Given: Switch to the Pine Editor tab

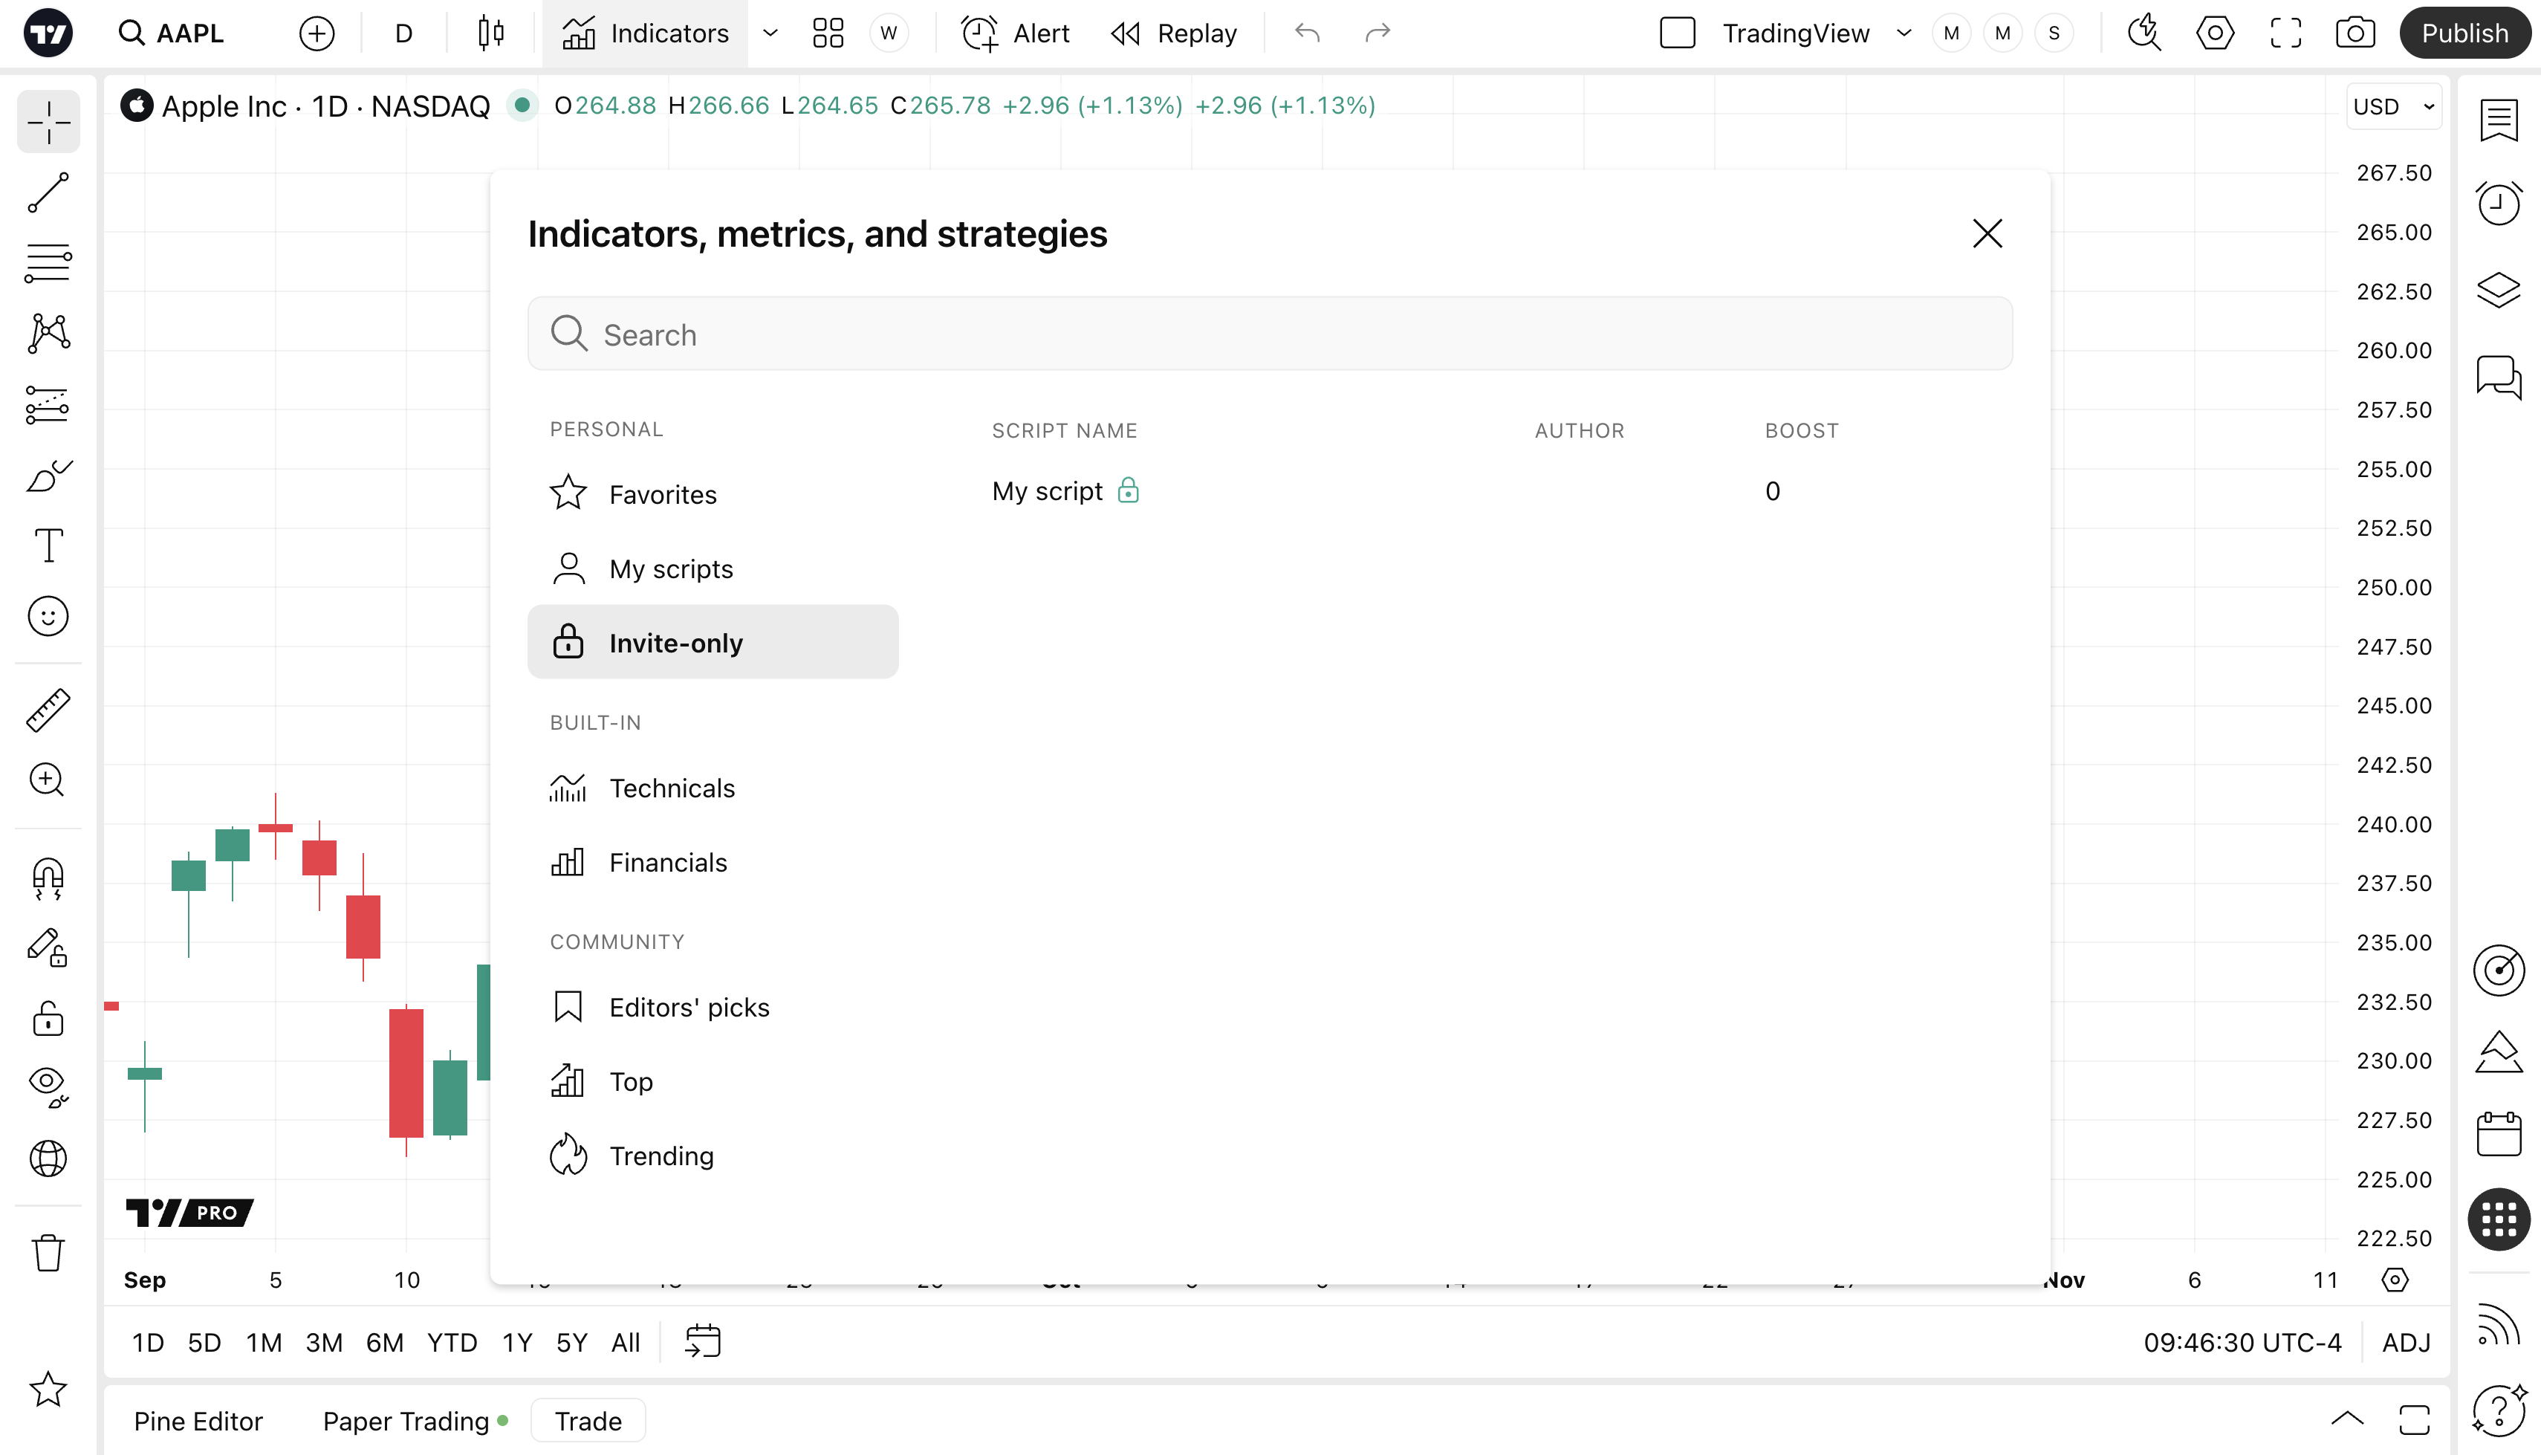Looking at the screenshot, I should pos(198,1421).
